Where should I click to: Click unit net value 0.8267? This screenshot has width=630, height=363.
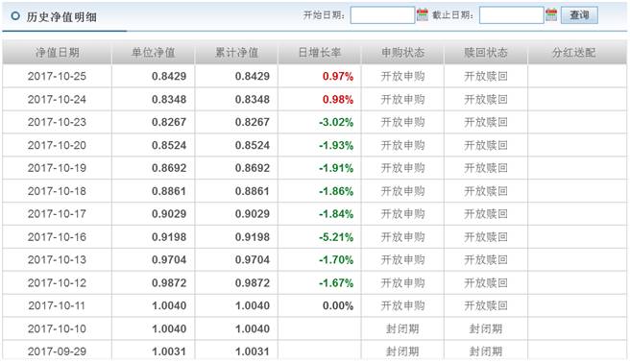pos(169,122)
